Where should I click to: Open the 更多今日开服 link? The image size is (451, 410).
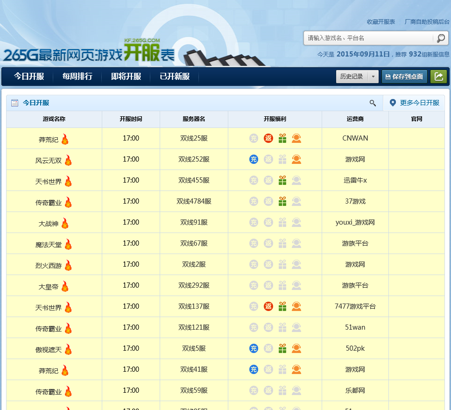click(419, 103)
